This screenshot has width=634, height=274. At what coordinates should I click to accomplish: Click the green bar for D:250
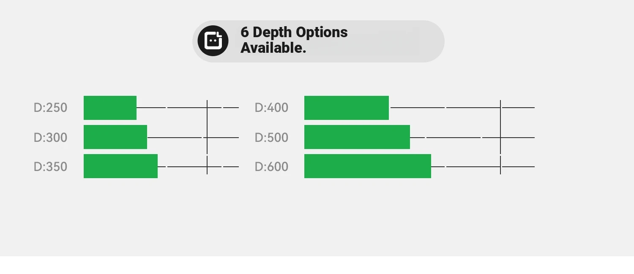point(110,108)
